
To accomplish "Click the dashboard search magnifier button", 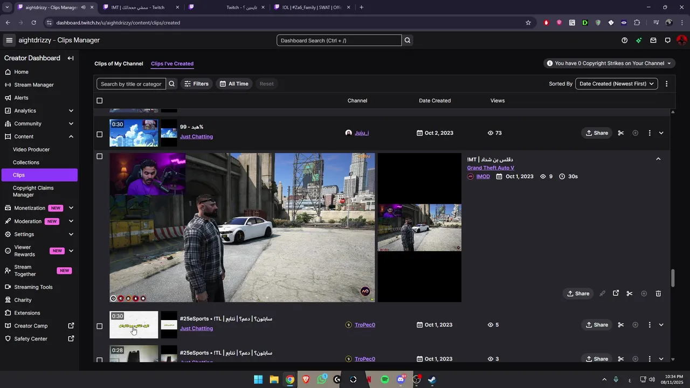I will 408,40.
